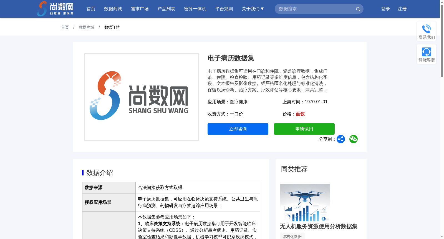Image resolution: width=444 pixels, height=239 pixels.
Task: Expand the 关于我们 dropdown menu
Action: pos(253,9)
